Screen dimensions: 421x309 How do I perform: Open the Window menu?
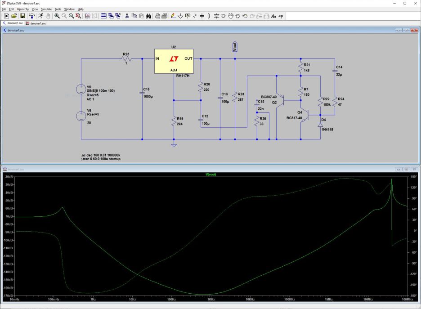tap(69, 9)
